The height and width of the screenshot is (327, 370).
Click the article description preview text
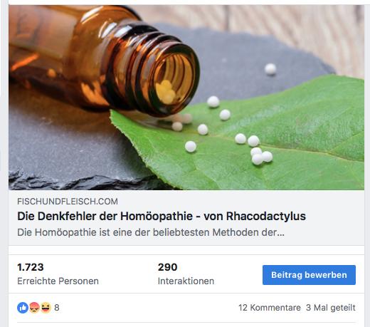click(151, 232)
